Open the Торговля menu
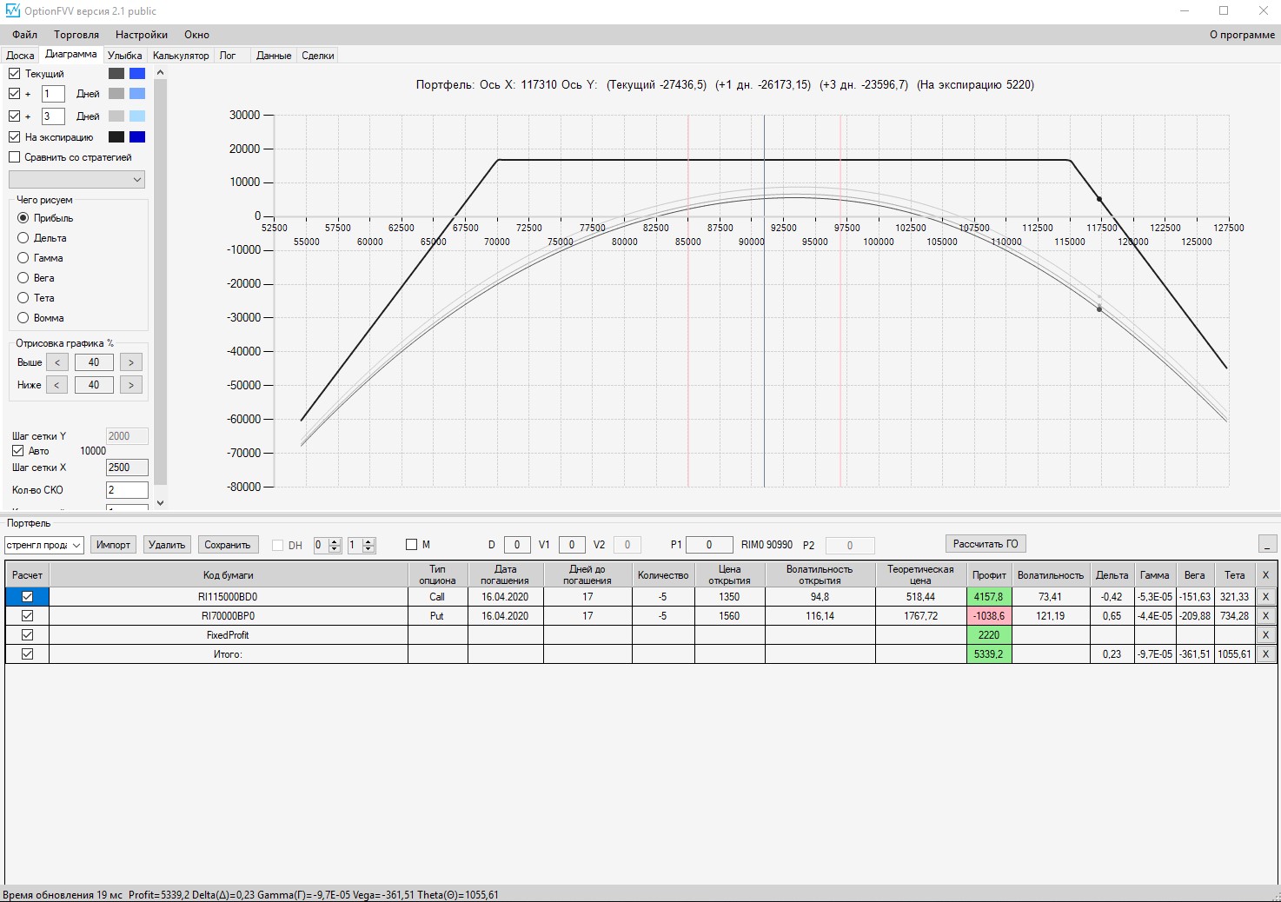 click(x=76, y=35)
